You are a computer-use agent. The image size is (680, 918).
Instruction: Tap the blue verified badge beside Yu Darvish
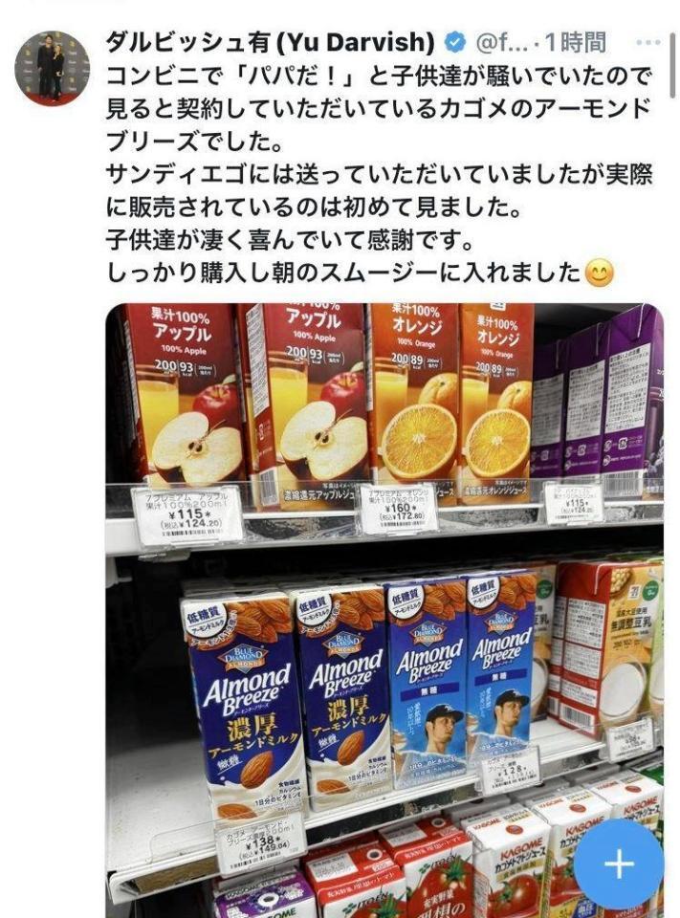click(x=455, y=42)
